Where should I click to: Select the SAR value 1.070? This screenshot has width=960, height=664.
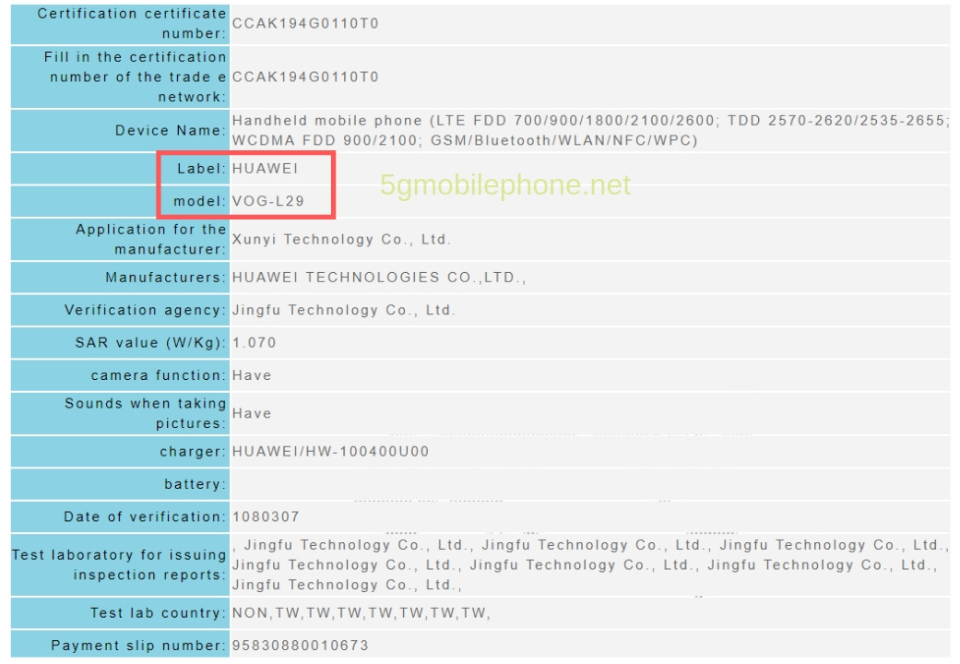[x=255, y=342]
